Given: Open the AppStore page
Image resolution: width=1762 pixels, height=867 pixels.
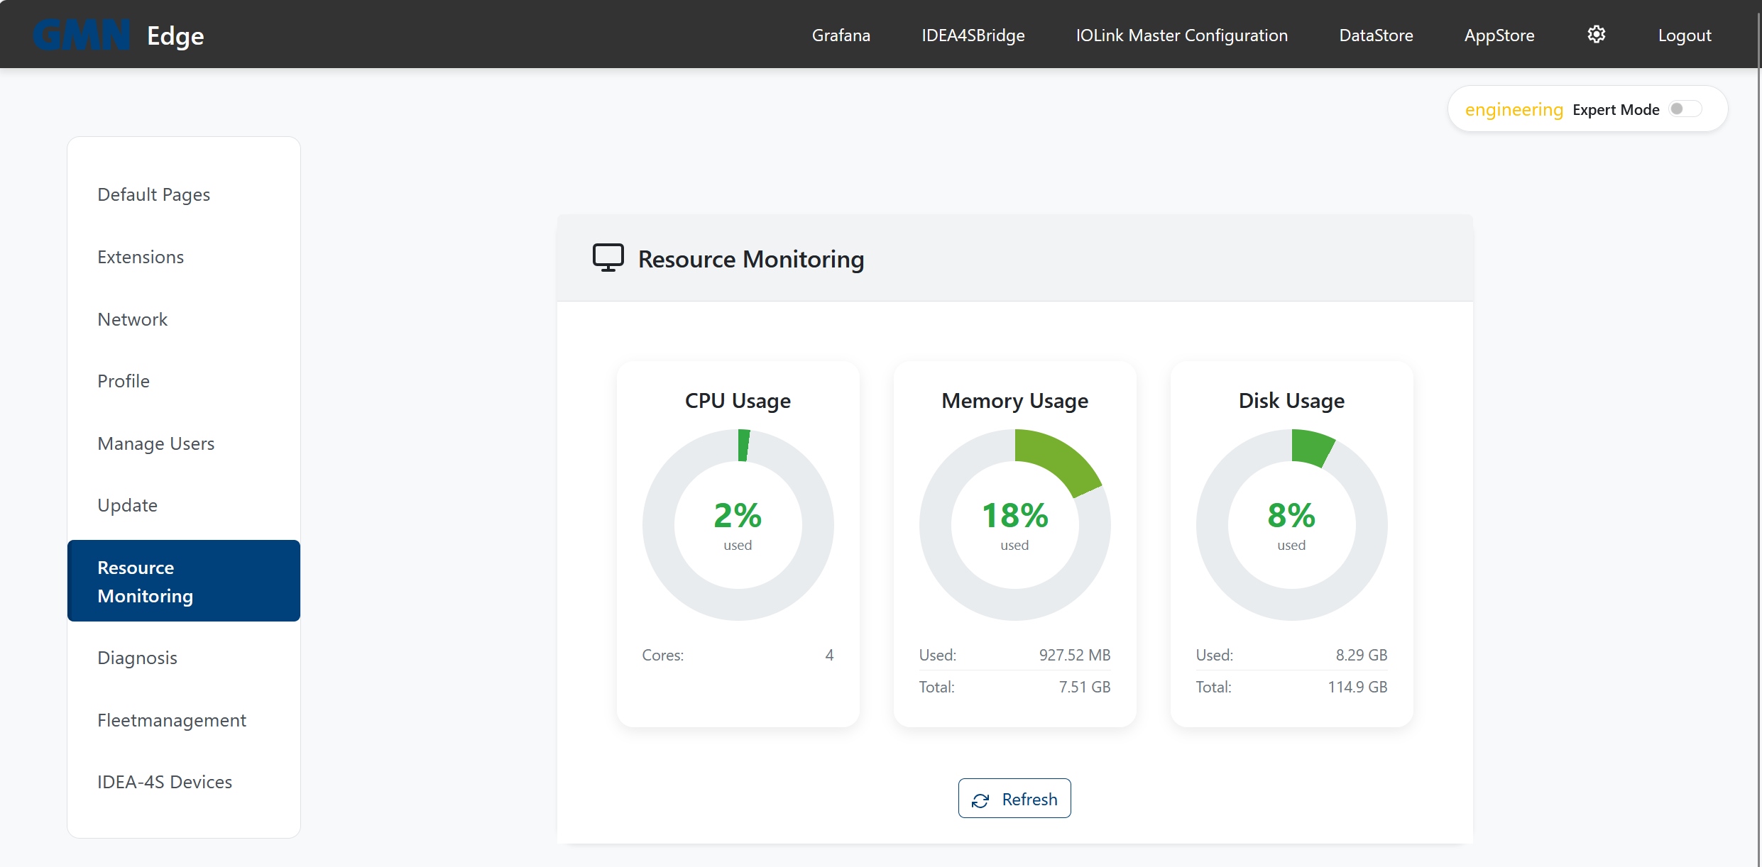Looking at the screenshot, I should pos(1499,35).
